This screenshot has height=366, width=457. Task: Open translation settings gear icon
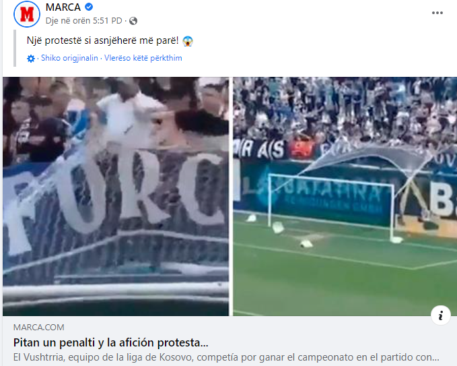coord(31,59)
